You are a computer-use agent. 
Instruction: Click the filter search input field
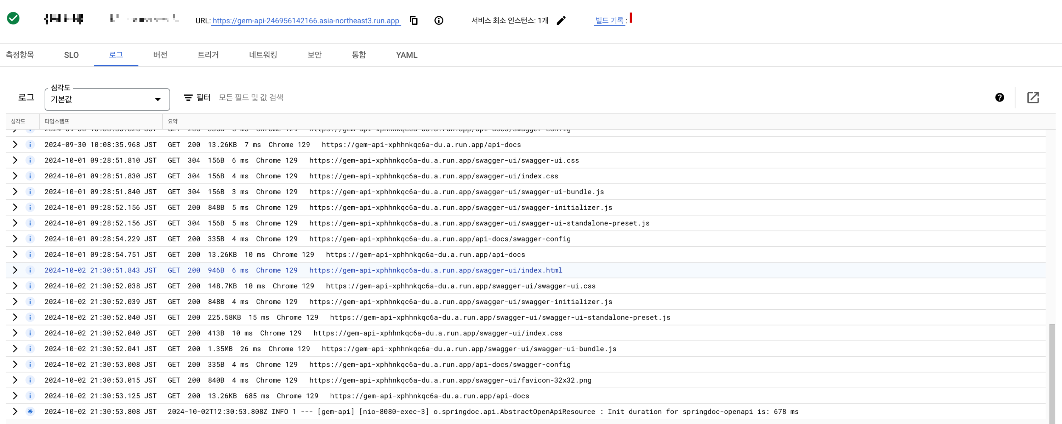[x=371, y=98]
